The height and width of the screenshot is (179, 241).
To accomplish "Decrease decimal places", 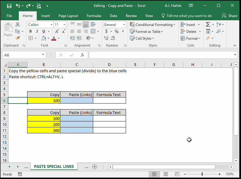I will tap(113, 38).
